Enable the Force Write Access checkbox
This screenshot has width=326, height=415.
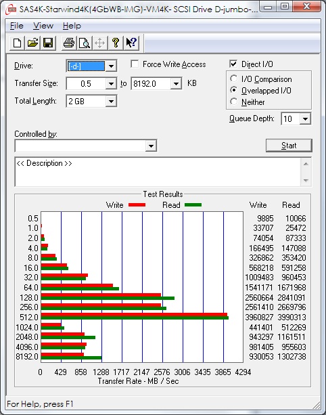135,64
